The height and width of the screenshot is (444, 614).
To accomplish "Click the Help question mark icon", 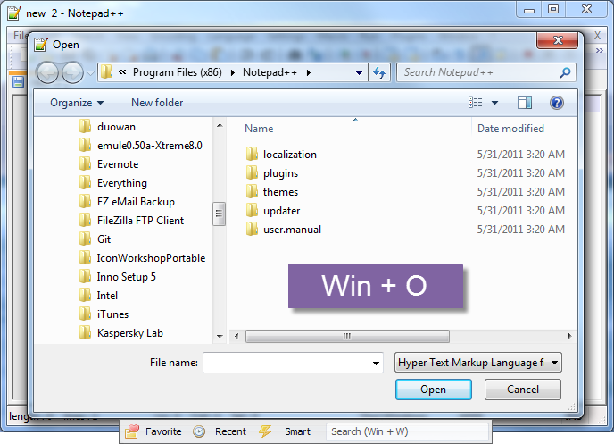I will (557, 103).
